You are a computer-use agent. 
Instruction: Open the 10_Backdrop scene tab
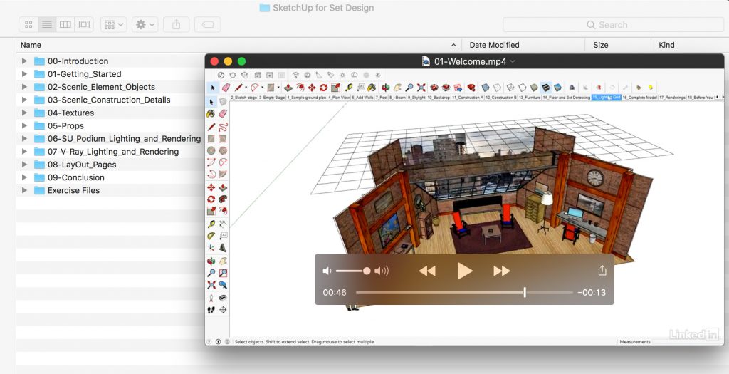439,98
